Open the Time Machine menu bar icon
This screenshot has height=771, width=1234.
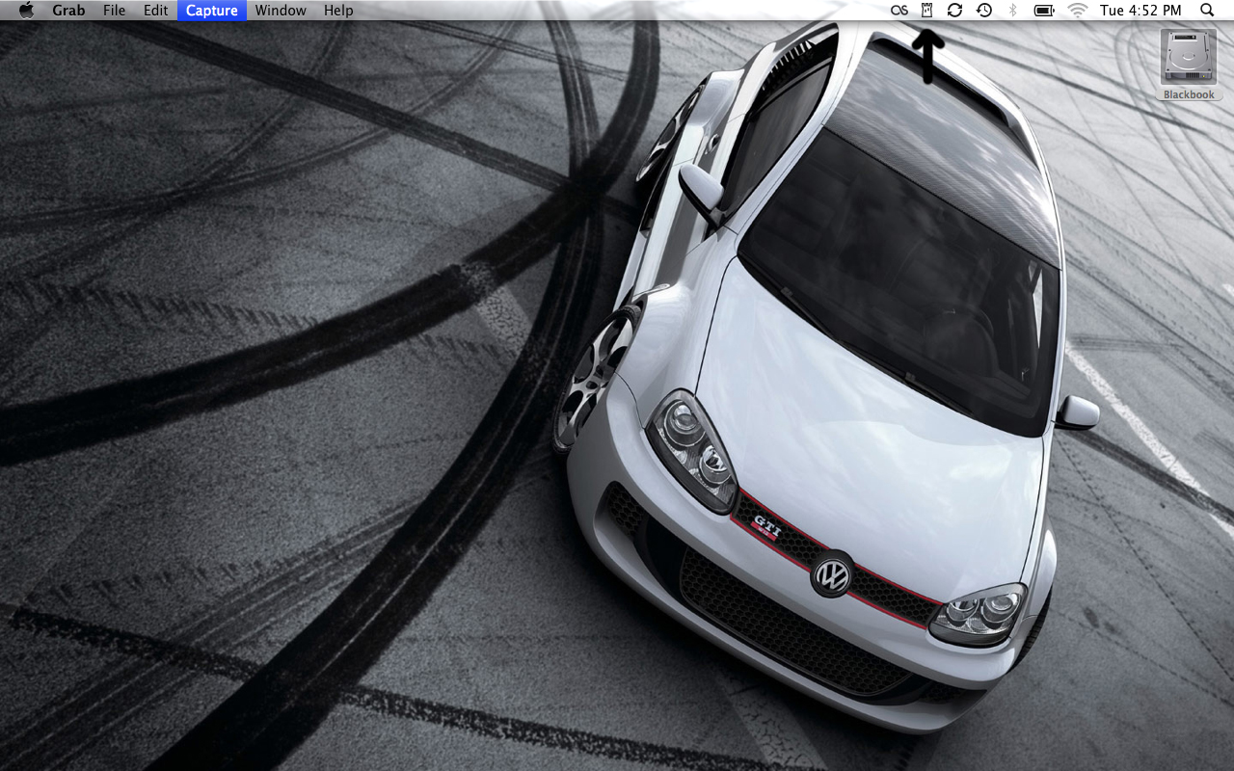983,11
